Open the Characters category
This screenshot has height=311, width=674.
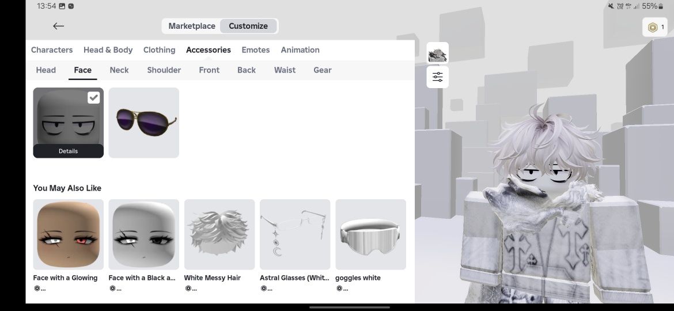pos(52,50)
